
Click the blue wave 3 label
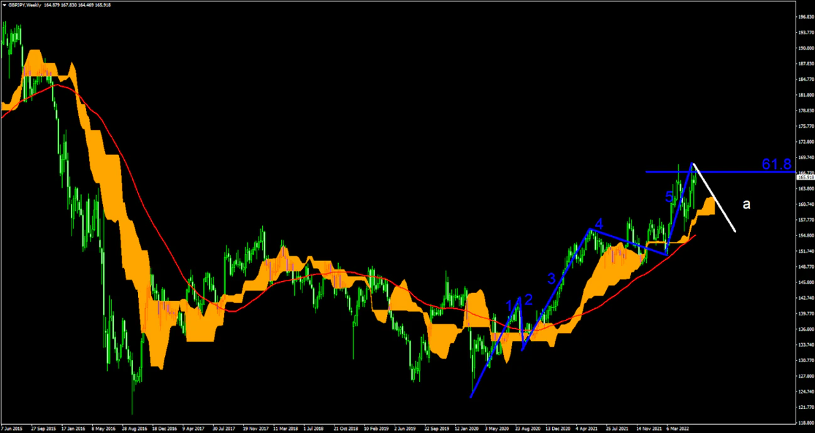coord(551,279)
